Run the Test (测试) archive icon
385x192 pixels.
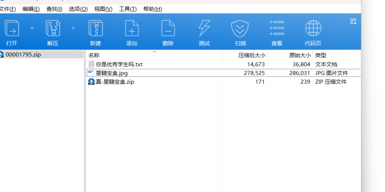click(204, 28)
